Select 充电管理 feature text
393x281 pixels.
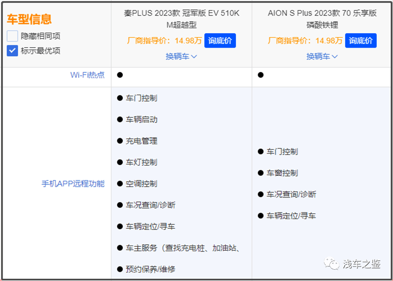point(142,141)
